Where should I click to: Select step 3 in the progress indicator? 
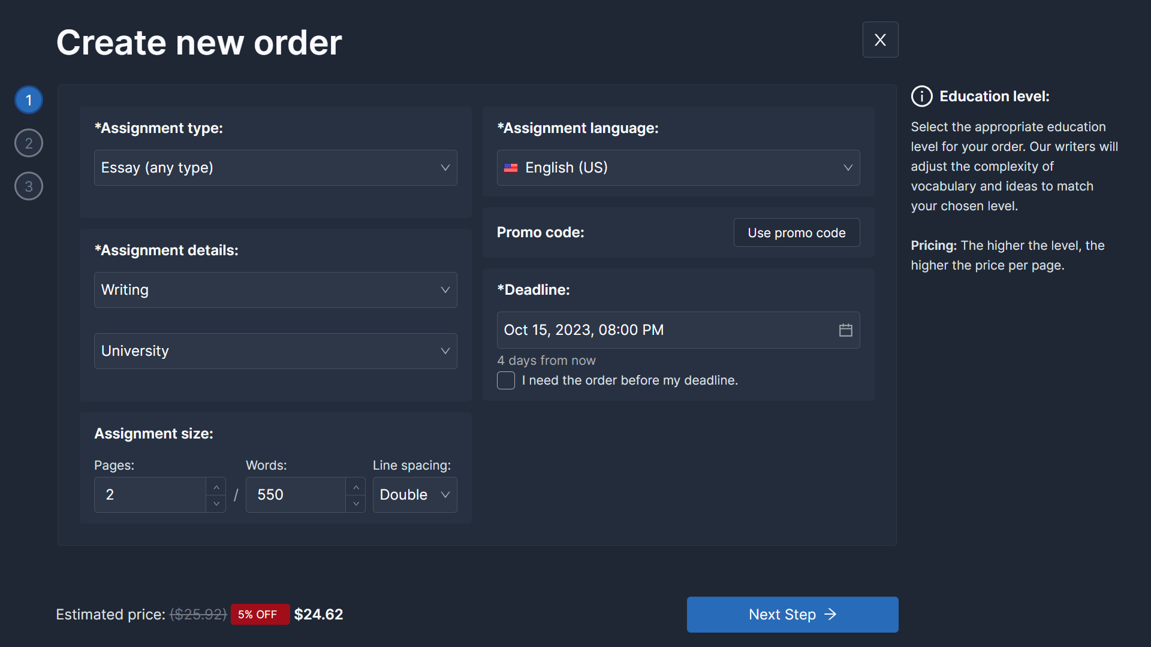pos(28,186)
